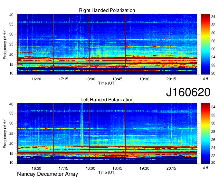Image resolution: width=219 pixels, height=178 pixels.
Task: Click the 30 dB label on the Right Handed color bar
Action: [213, 33]
